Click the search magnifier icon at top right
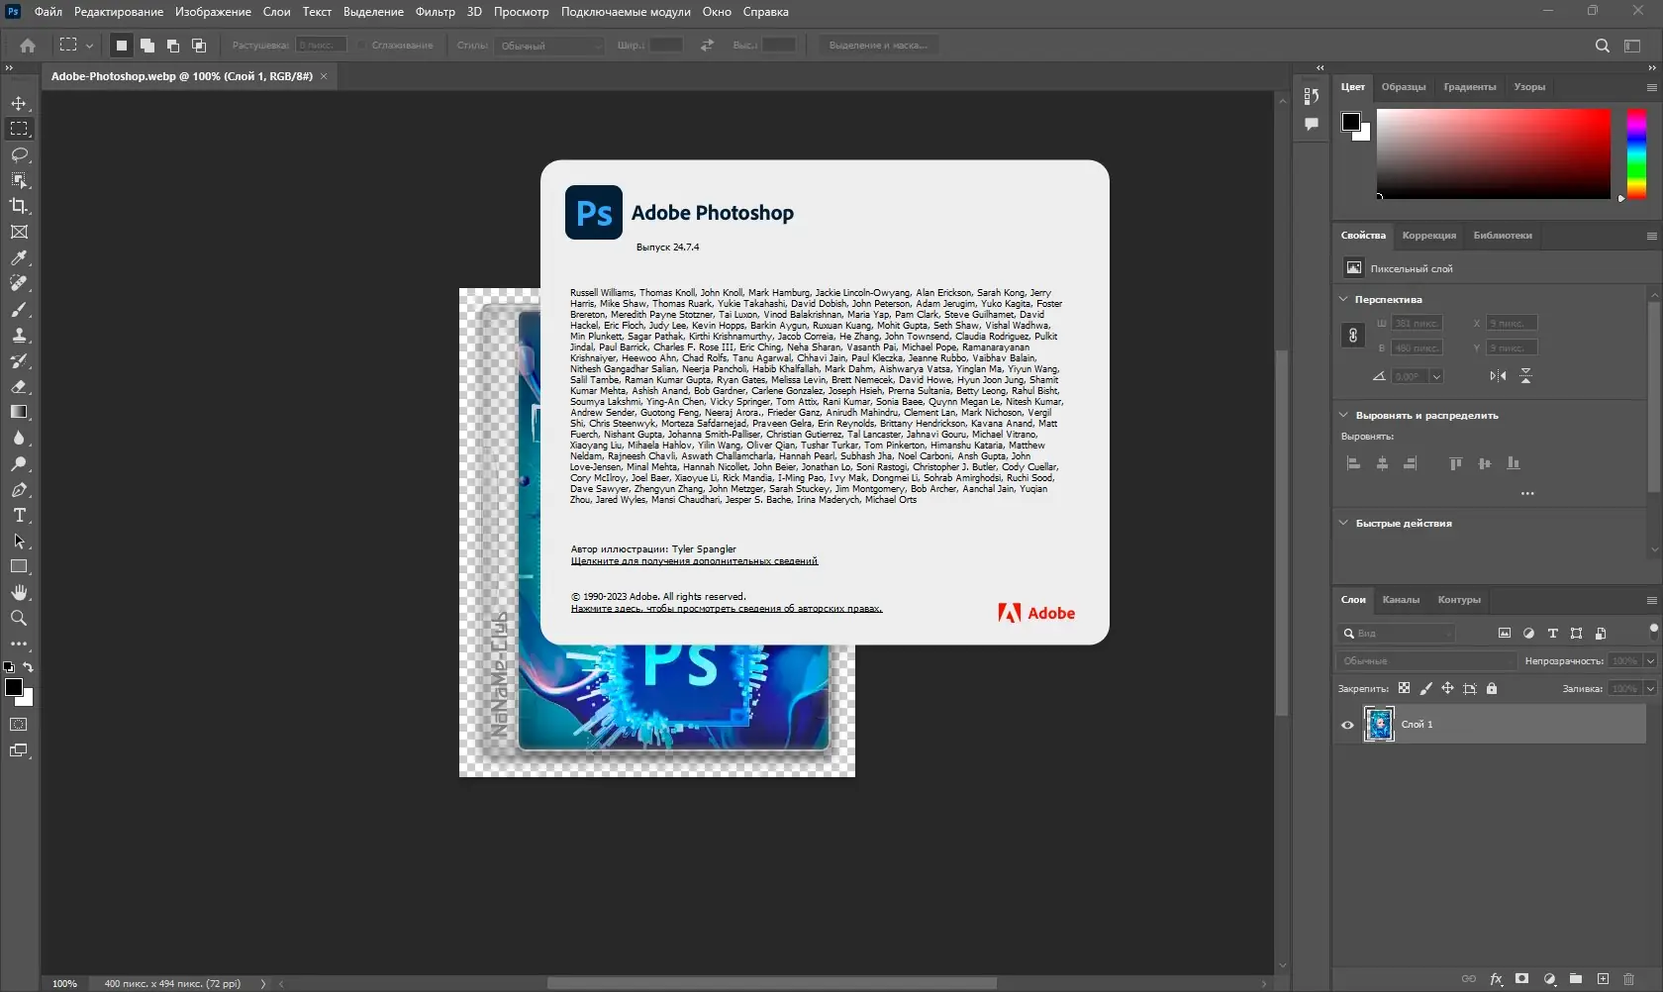The height and width of the screenshot is (992, 1663). (1603, 46)
